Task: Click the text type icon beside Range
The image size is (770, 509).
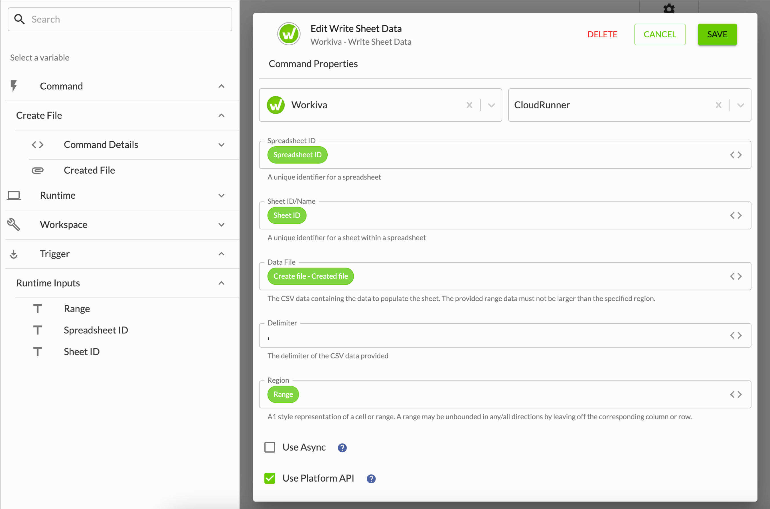Action: pos(37,308)
